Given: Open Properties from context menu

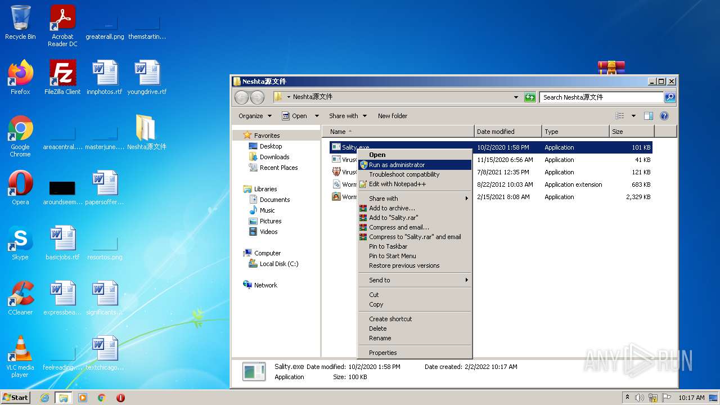Looking at the screenshot, I should pos(415,353).
